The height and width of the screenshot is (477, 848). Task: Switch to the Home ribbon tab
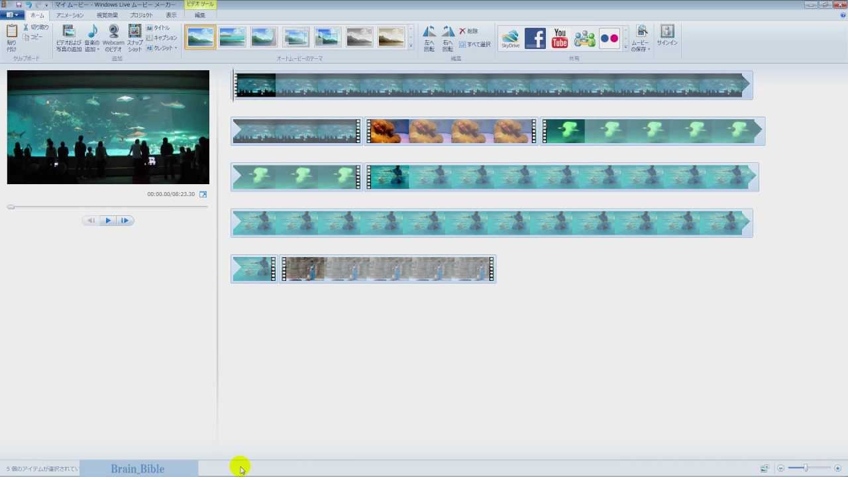38,15
